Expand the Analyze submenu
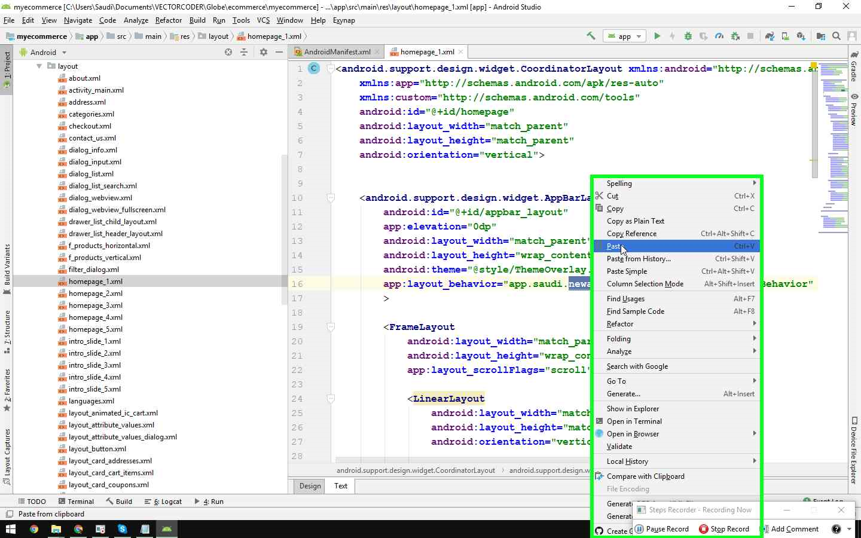Screen dimensions: 861x538 click(x=677, y=351)
